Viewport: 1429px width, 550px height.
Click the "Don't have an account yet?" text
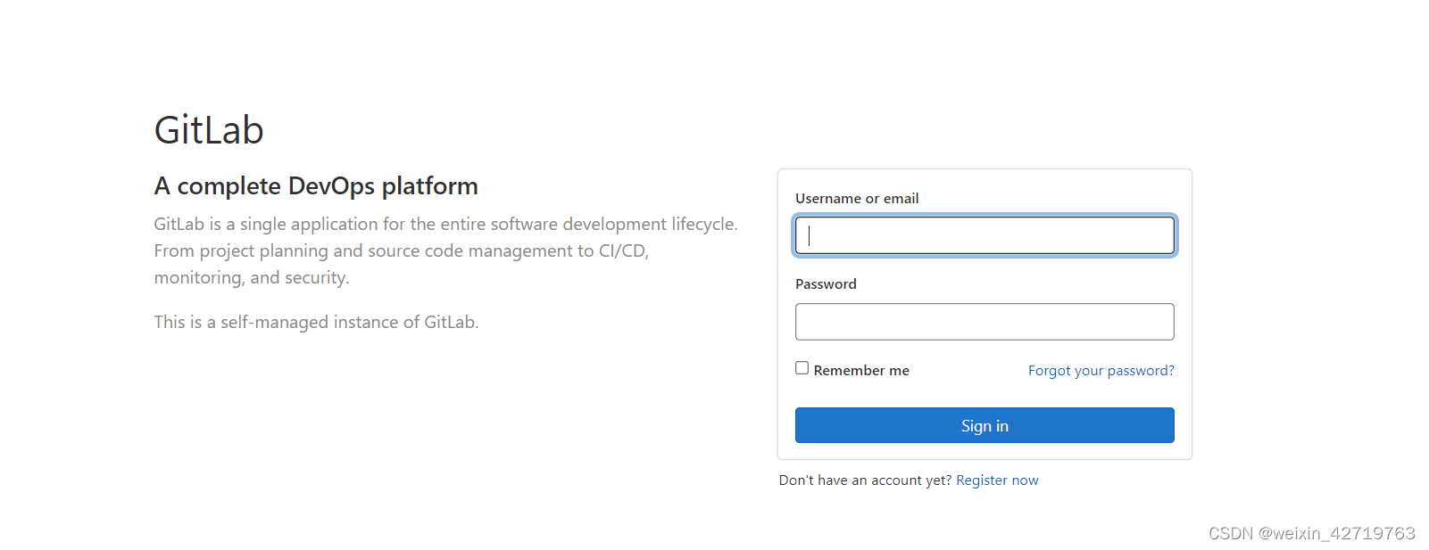tap(865, 480)
